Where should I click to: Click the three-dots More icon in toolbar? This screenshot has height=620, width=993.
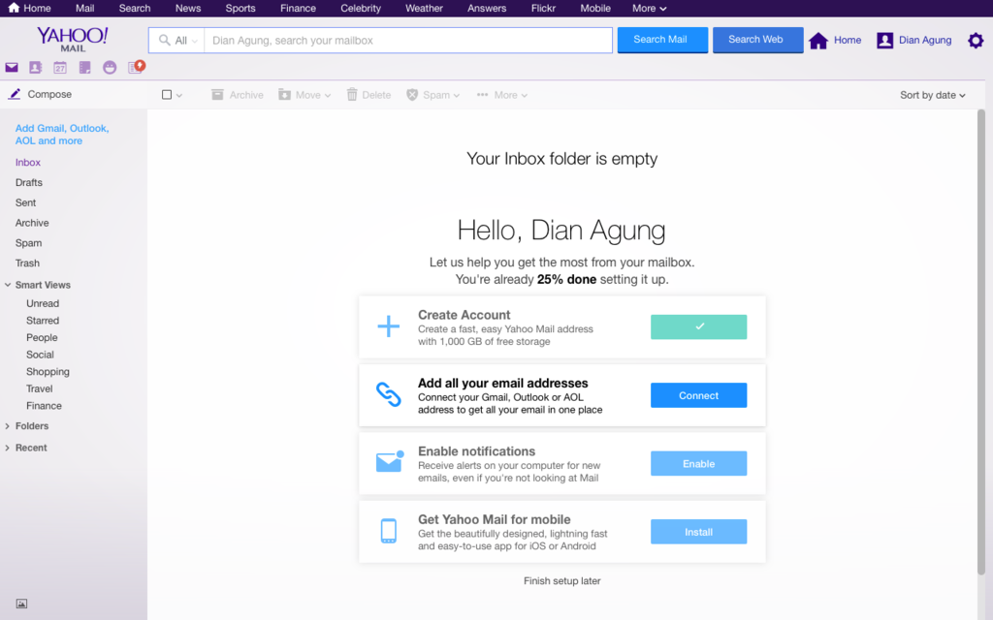[x=483, y=95]
